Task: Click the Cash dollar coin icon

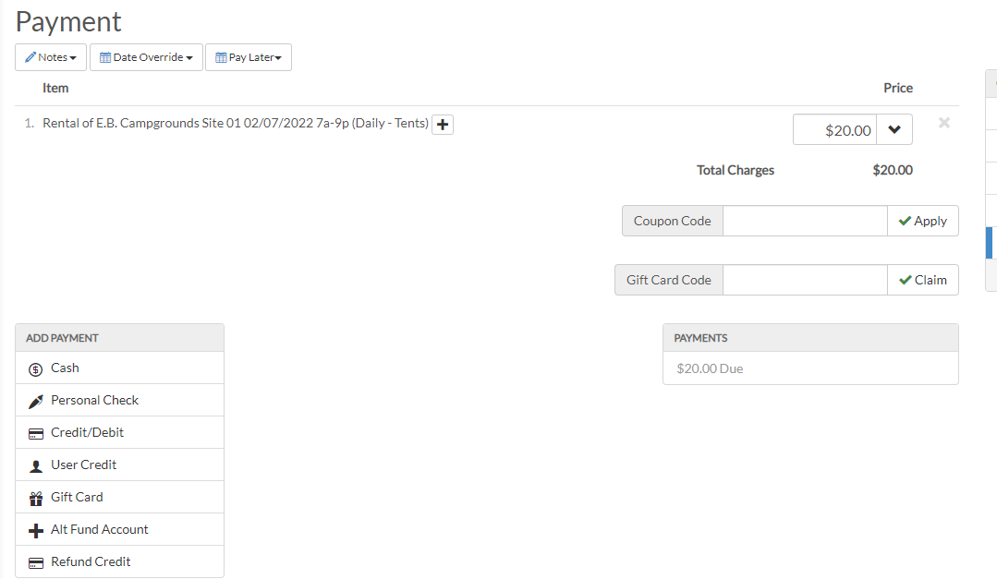Action: [x=36, y=369]
